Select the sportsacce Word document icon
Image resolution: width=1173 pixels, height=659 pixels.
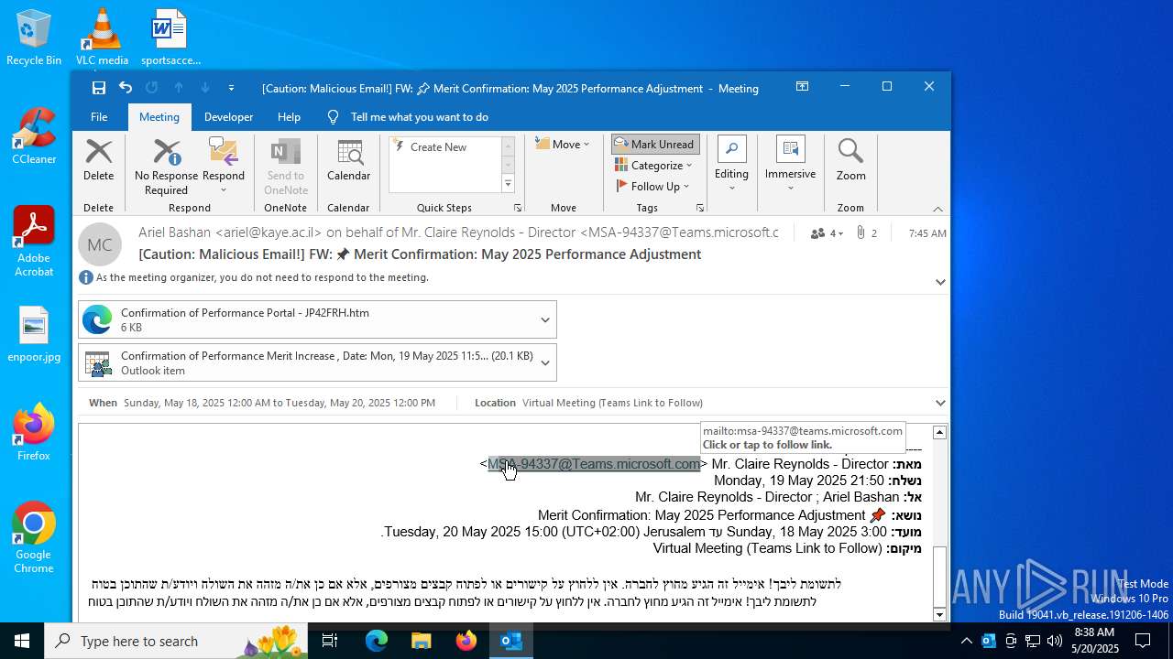point(170,38)
